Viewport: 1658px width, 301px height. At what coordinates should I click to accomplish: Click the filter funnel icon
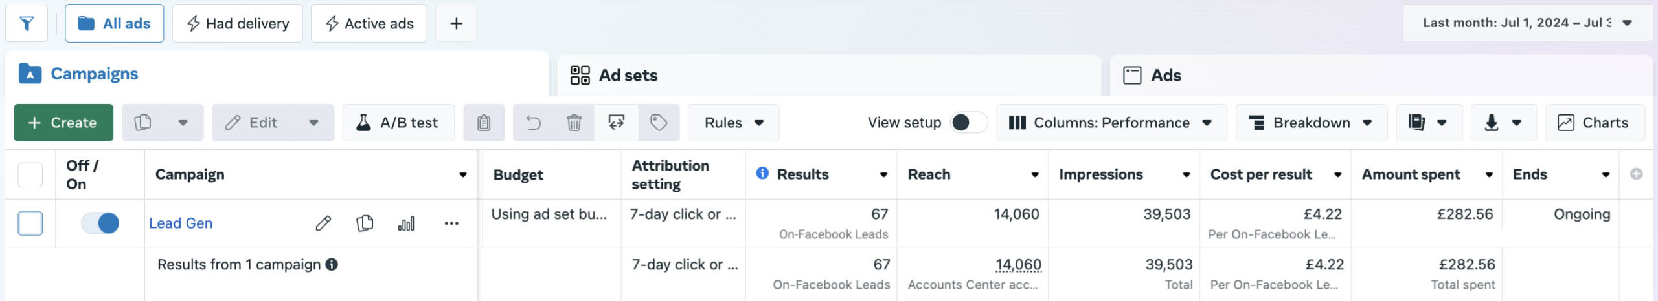tap(27, 24)
